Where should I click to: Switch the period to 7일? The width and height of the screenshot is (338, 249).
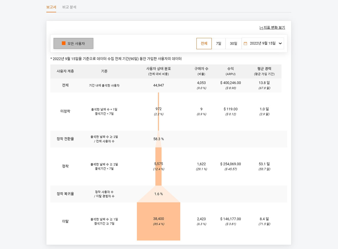(219, 43)
